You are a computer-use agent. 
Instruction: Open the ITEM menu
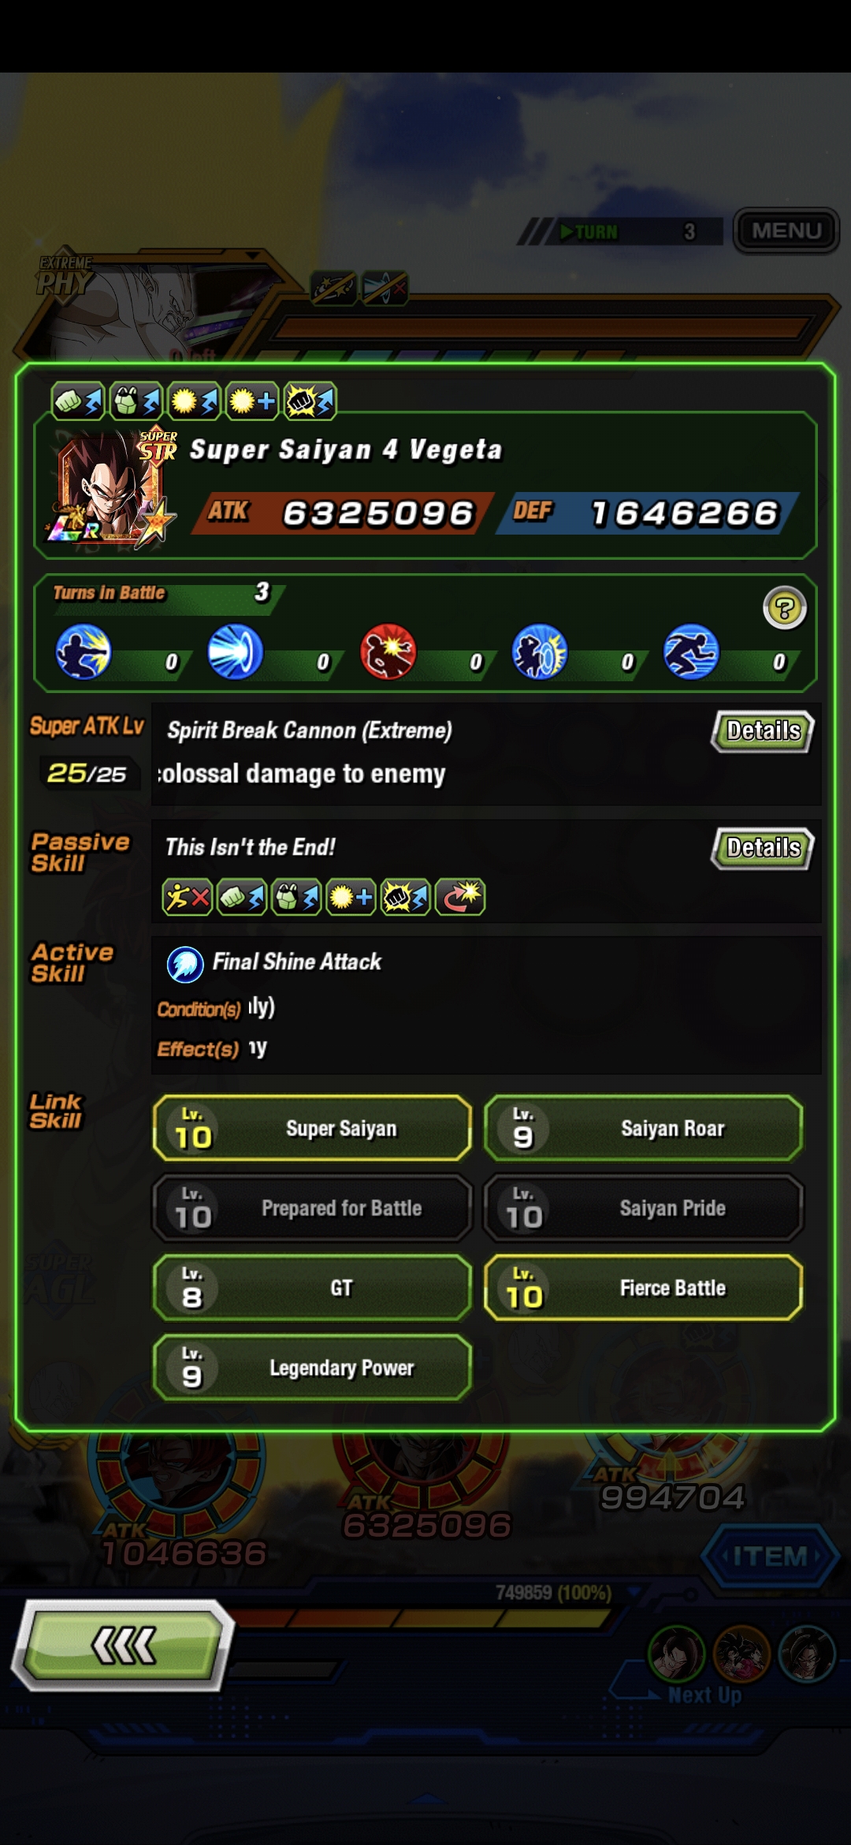point(770,1556)
